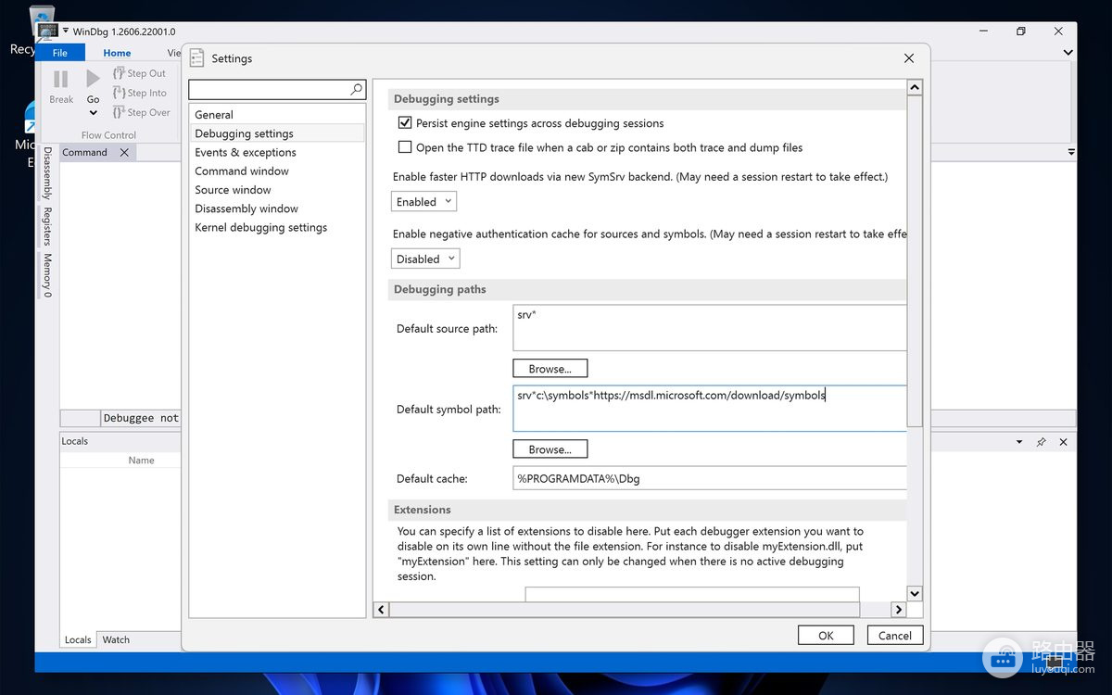Image resolution: width=1112 pixels, height=695 pixels.
Task: Click the settings vertical scrollbar up arrow
Action: point(915,87)
